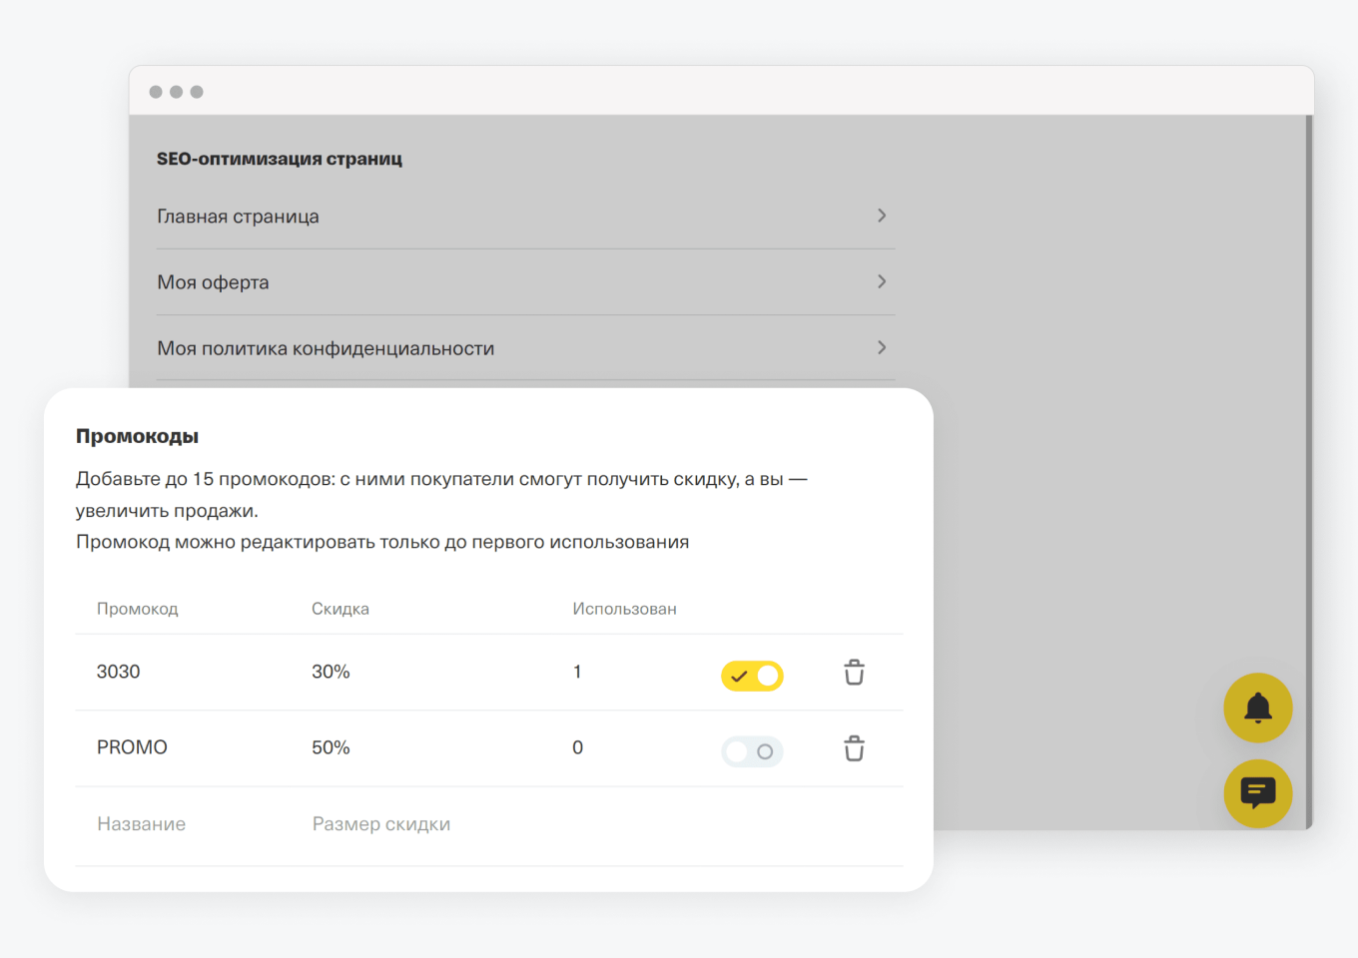Screen dimensions: 1358x958
Task: Open notifications via the bell button
Action: [1257, 708]
